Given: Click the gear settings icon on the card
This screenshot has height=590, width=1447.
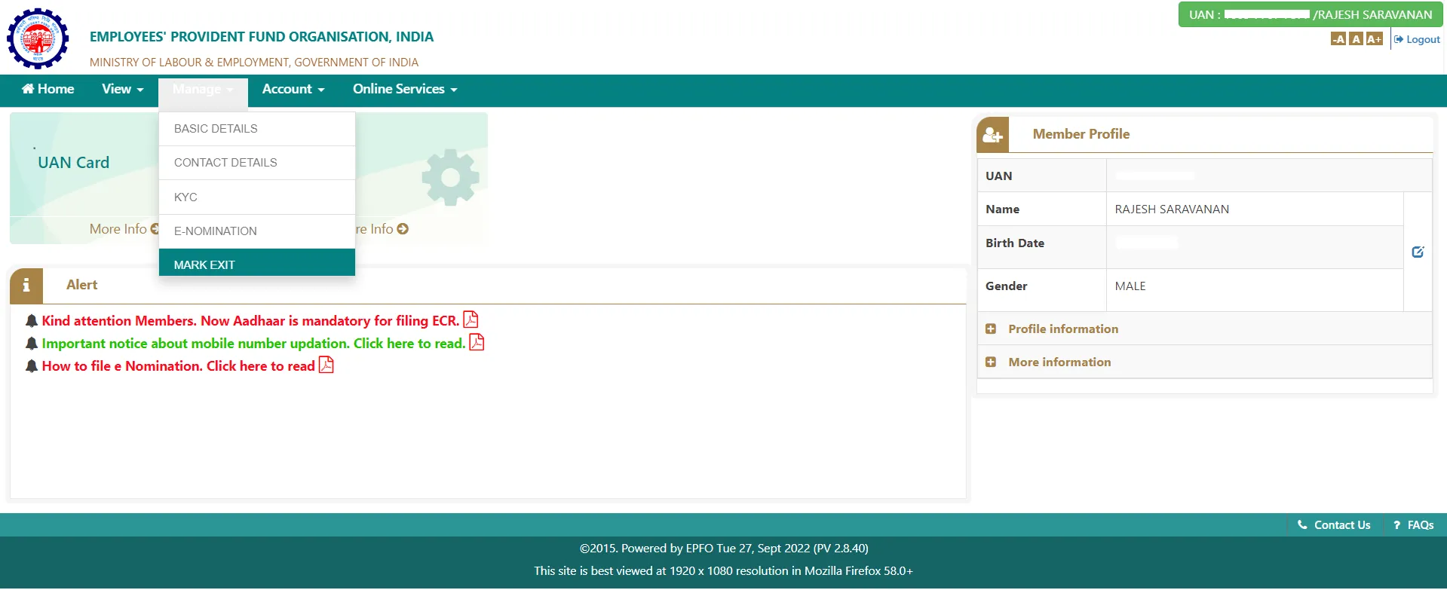Looking at the screenshot, I should tap(450, 178).
